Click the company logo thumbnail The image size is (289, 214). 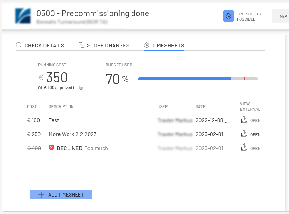tap(23, 16)
